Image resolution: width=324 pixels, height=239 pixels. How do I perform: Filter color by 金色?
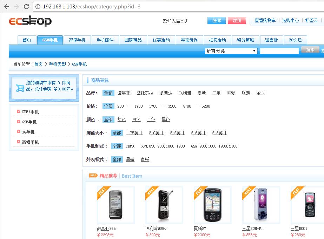pos(151,120)
